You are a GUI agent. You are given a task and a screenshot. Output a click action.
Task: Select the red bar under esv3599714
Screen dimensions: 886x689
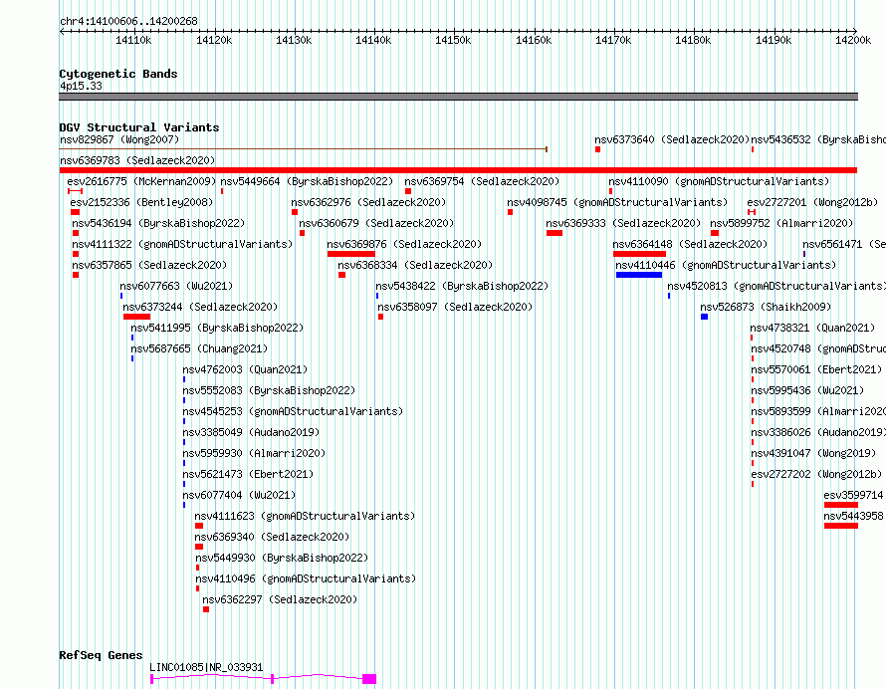coord(841,505)
